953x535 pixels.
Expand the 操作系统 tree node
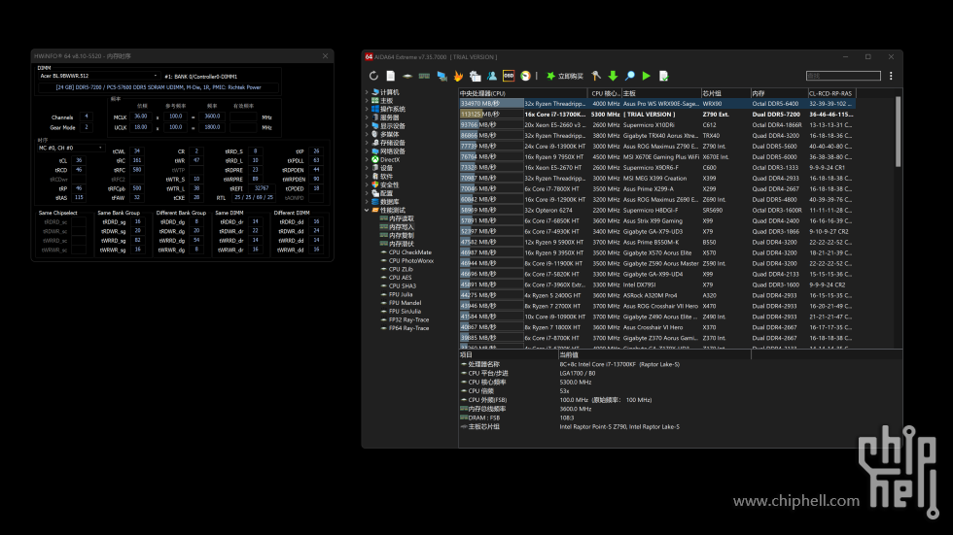pos(367,109)
